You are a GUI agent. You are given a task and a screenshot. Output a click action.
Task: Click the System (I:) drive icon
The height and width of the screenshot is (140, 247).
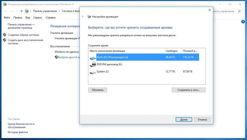[x=93, y=72]
